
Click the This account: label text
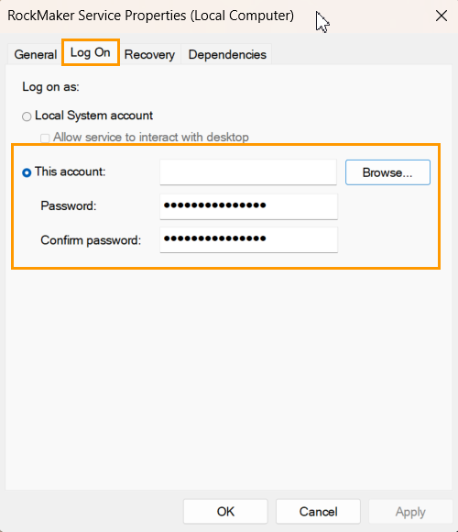click(x=71, y=172)
